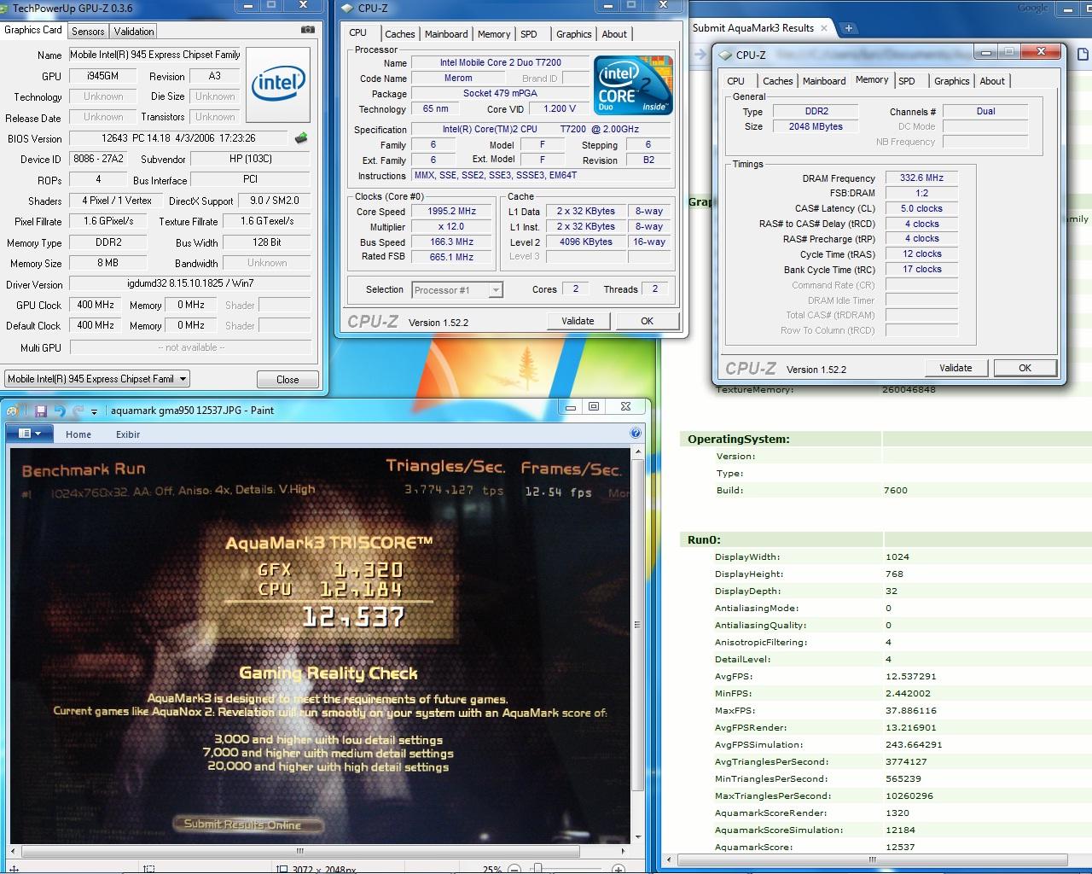Click the OperatingSystem: heading on the results page
Image resolution: width=1092 pixels, height=874 pixels.
tap(738, 439)
